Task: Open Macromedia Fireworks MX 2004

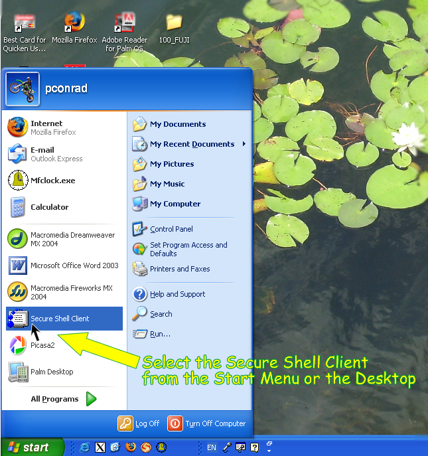Action: click(64, 292)
